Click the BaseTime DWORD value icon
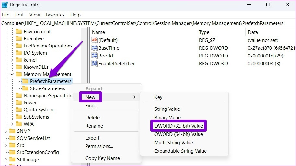296x166 pixels. [94, 48]
